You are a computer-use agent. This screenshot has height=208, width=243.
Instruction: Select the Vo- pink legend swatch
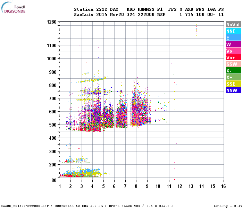(x=233, y=51)
